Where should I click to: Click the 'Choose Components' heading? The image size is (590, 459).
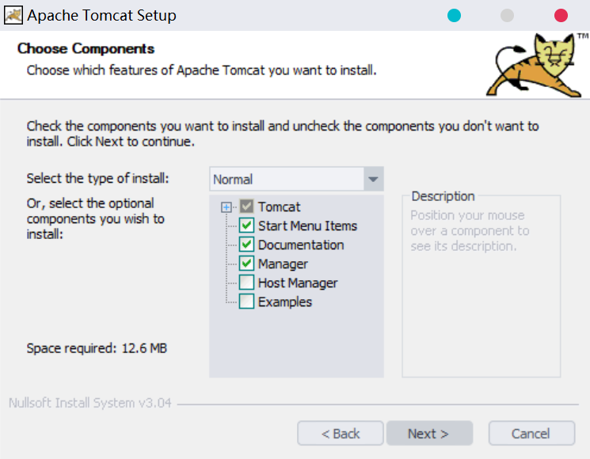tap(86, 48)
